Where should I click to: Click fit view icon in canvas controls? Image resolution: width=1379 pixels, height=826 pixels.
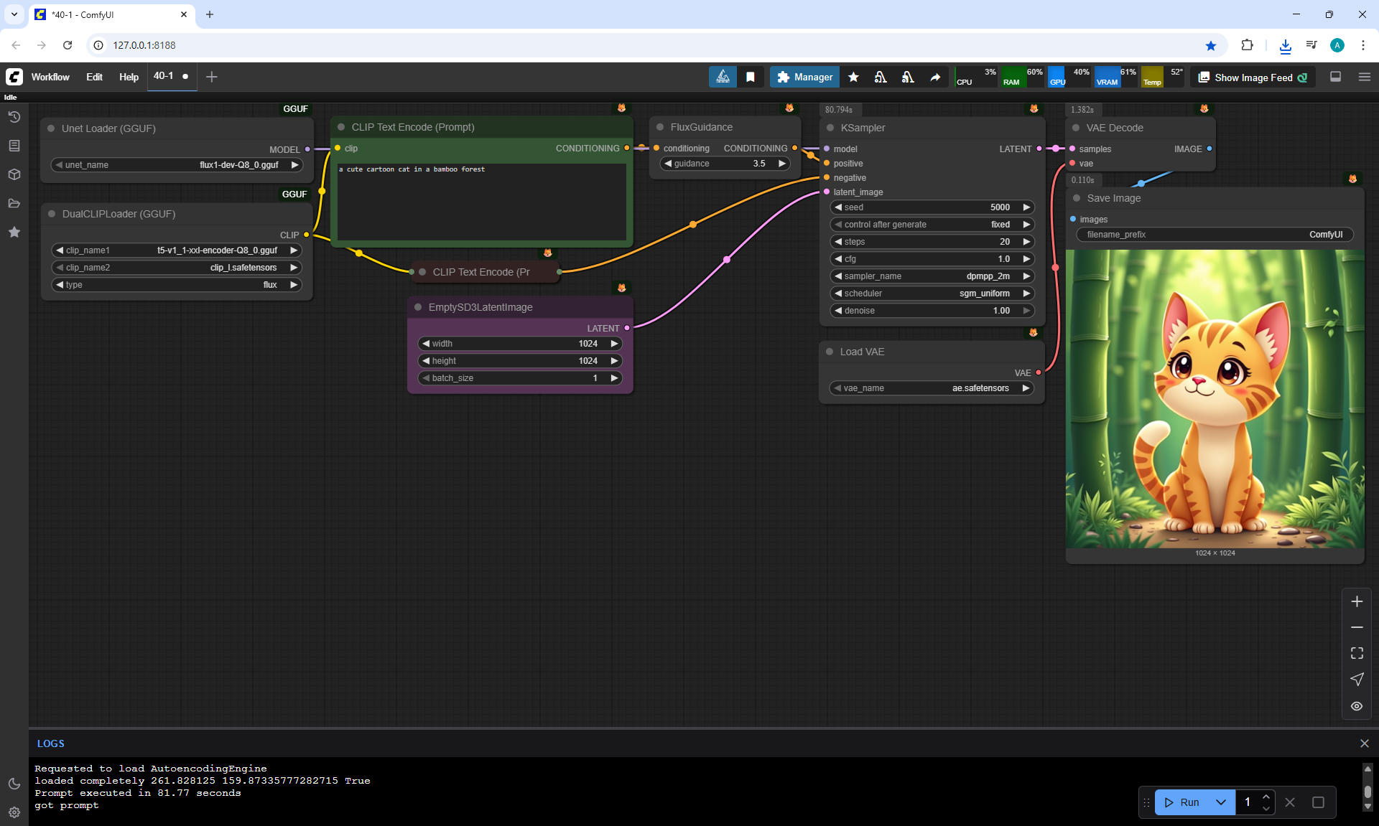pos(1357,653)
